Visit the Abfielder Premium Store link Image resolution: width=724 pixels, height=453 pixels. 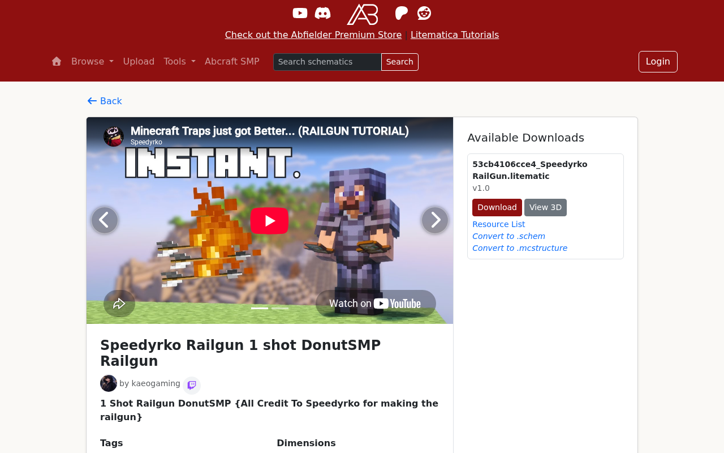313,35
